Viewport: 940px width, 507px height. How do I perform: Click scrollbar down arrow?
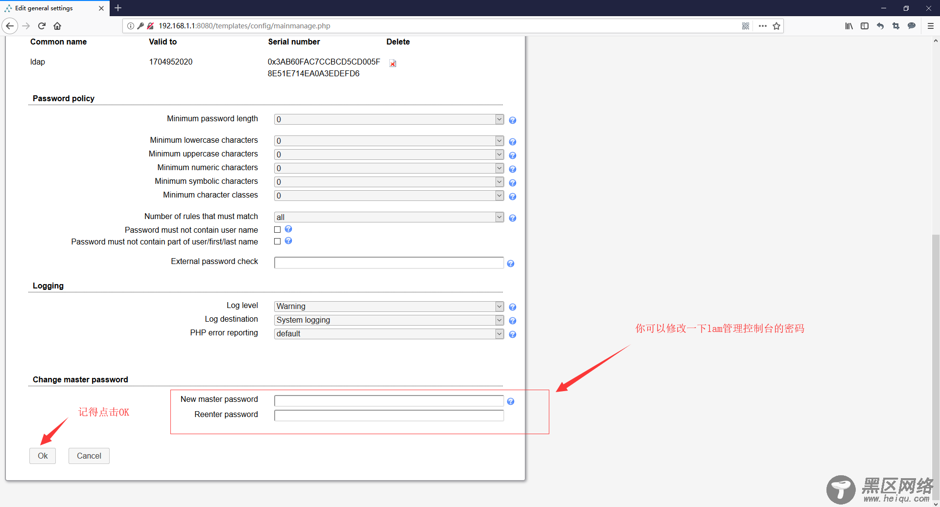(x=936, y=504)
